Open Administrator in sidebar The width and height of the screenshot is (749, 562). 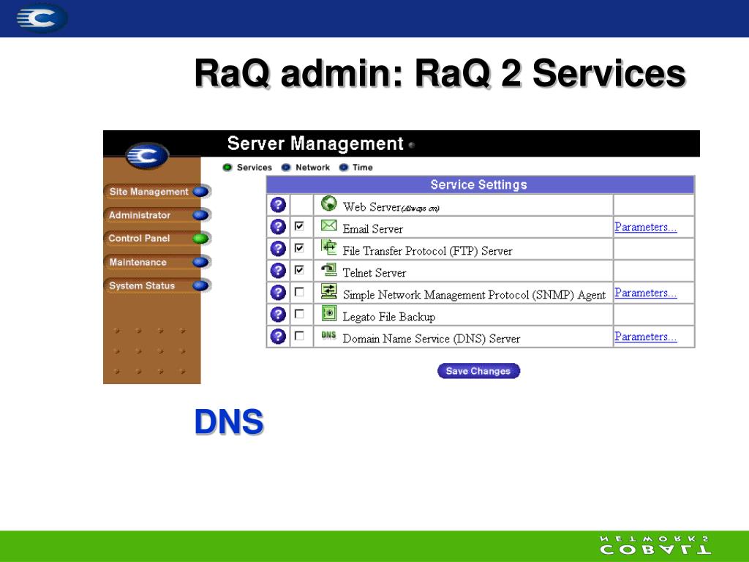pos(157,215)
